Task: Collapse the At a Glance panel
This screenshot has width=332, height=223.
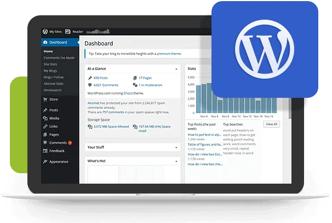Action: click(x=176, y=69)
